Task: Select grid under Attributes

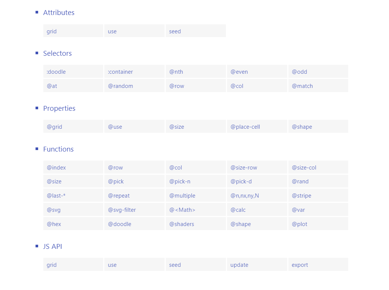Action: pyautogui.click(x=73, y=31)
